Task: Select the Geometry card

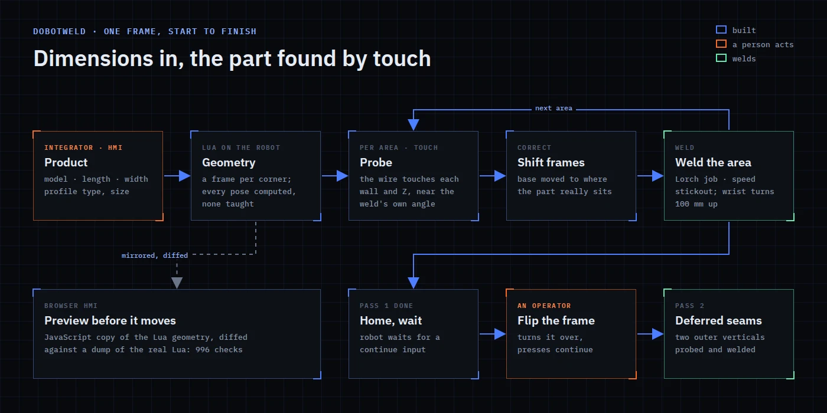Action: click(x=256, y=176)
